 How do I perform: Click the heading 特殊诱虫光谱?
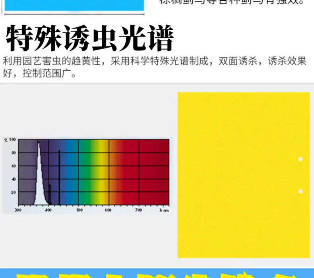[x=90, y=38]
